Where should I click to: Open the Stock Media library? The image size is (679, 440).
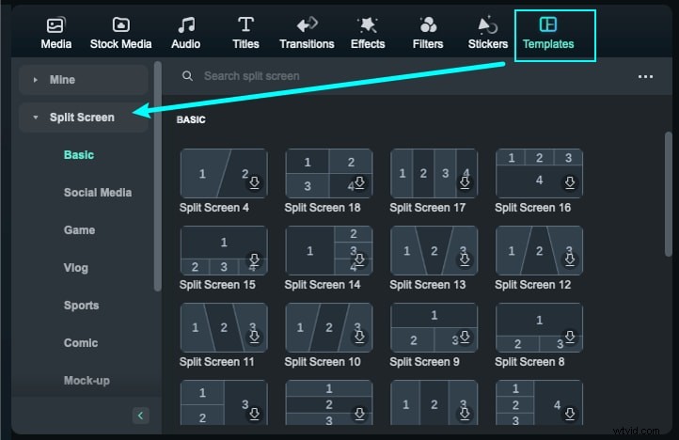click(x=120, y=33)
